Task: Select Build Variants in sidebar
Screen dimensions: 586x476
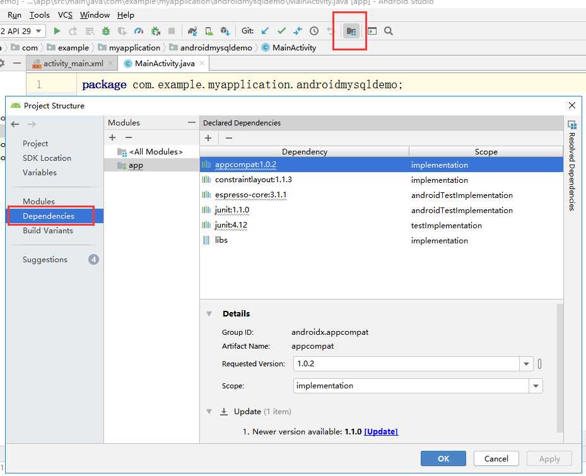Action: 48,231
